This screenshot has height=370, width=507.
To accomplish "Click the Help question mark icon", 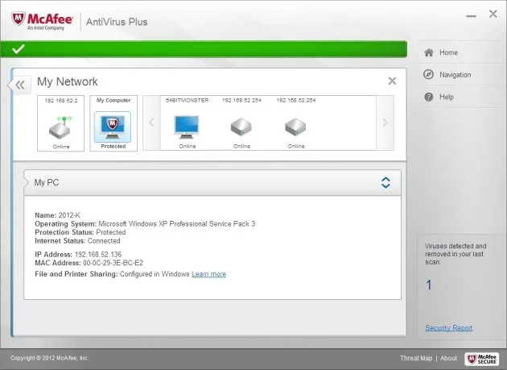I will (x=428, y=97).
